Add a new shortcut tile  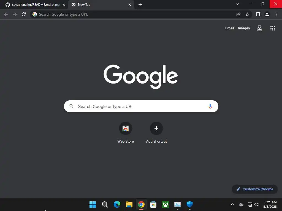(156, 132)
